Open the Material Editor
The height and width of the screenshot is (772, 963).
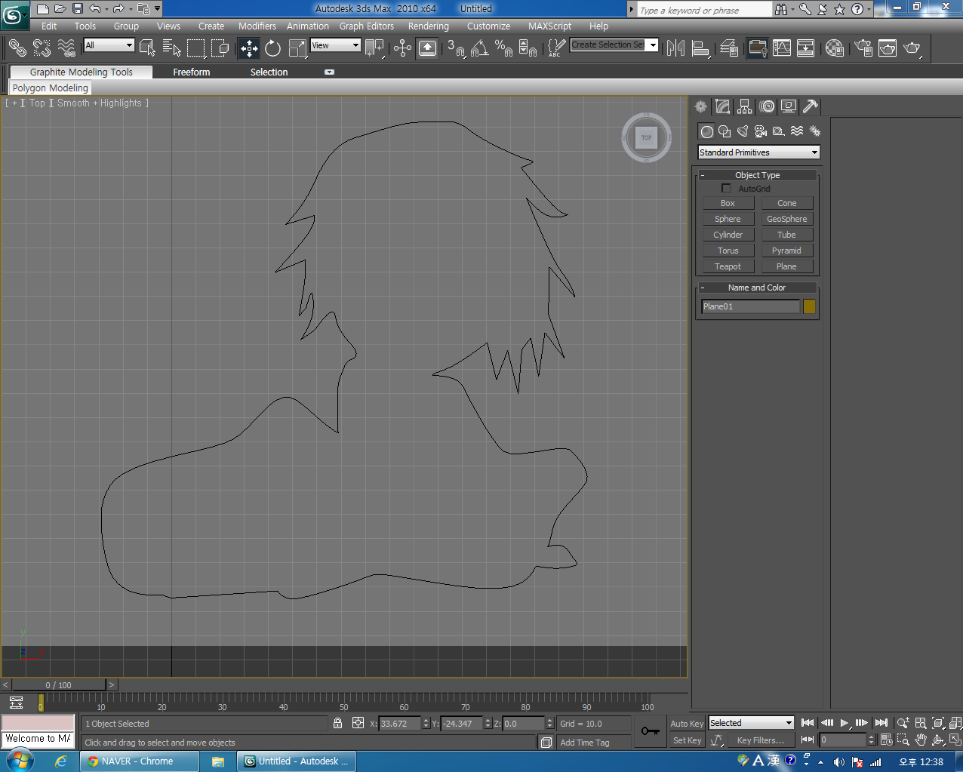click(834, 48)
